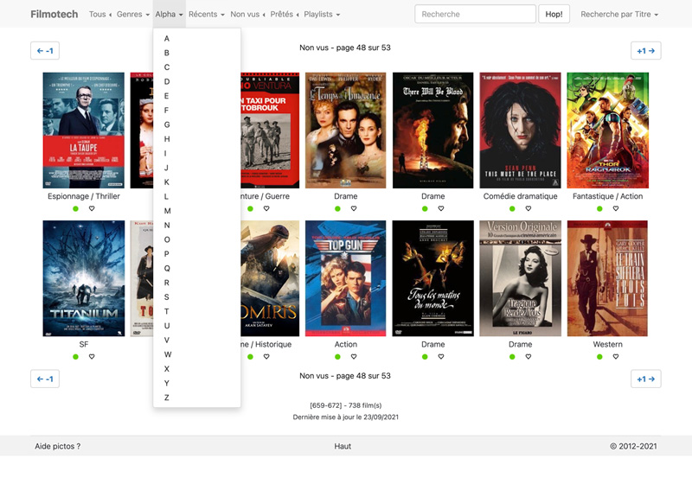This screenshot has height=484, width=692.
Task: Select letter Z in Alpha menu
Action: 197,398
